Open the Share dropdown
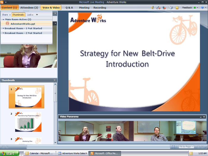The height and width of the screenshot is (156, 208). pos(6,15)
